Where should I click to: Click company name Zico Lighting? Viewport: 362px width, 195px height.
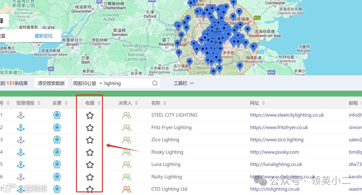click(165, 140)
